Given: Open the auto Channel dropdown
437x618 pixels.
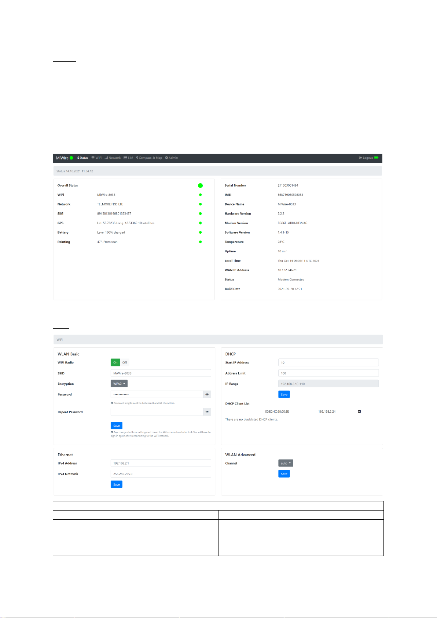Looking at the screenshot, I should [x=286, y=464].
